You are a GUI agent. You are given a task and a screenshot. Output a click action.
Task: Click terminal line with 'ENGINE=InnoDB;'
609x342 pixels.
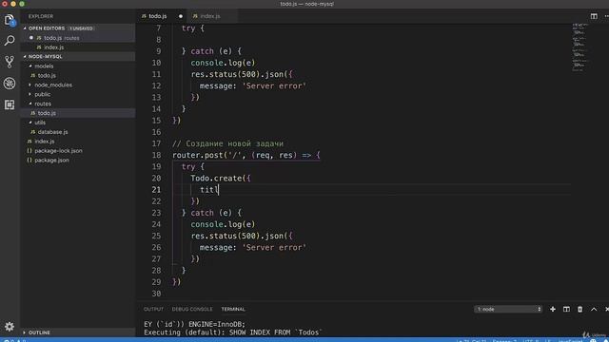194,324
